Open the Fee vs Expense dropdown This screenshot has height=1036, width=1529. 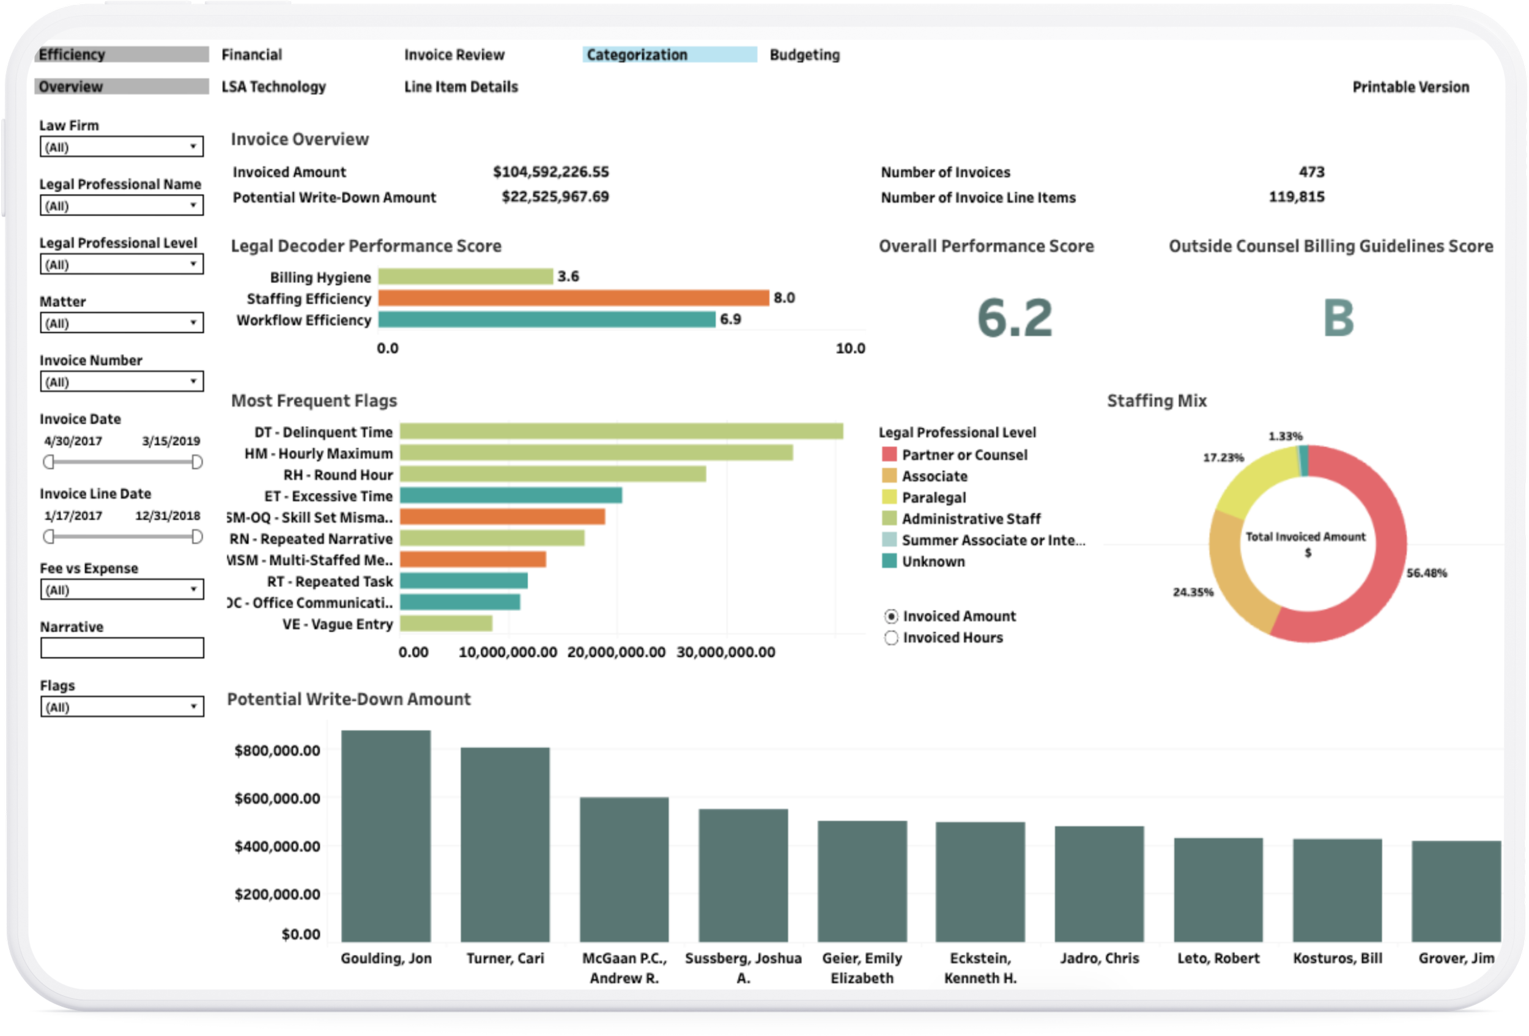[122, 590]
